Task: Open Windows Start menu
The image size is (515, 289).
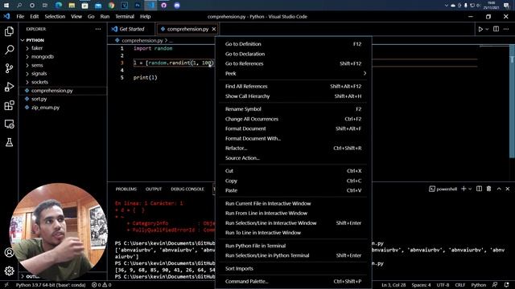Action: [x=6, y=6]
